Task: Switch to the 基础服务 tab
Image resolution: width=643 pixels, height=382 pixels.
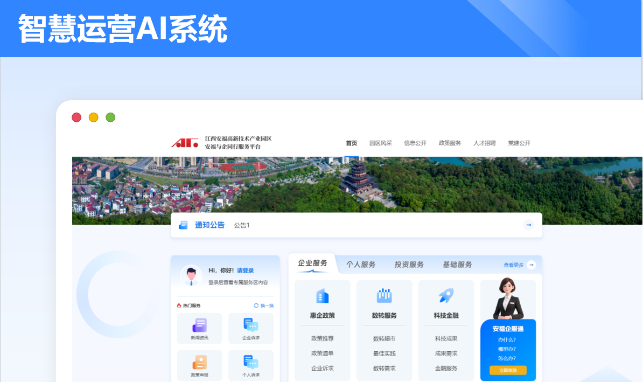Action: click(457, 265)
